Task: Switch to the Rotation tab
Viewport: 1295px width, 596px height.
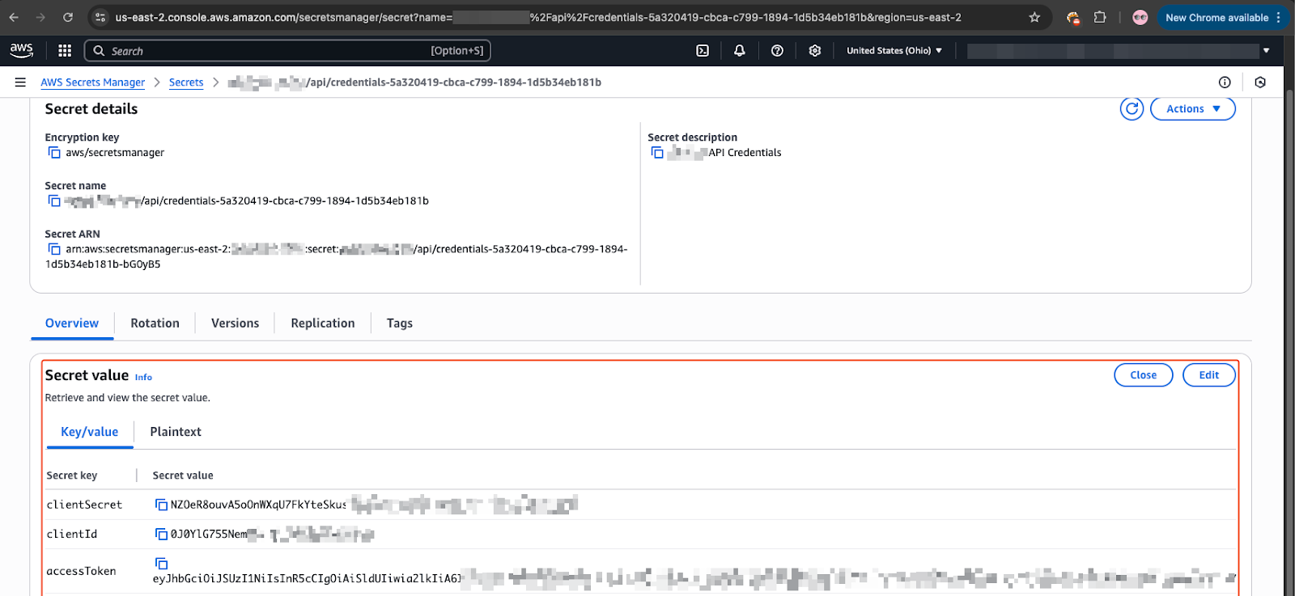Action: [x=155, y=323]
